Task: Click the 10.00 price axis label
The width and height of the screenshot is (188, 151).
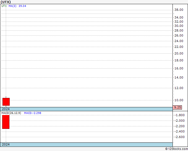Action: point(179,100)
